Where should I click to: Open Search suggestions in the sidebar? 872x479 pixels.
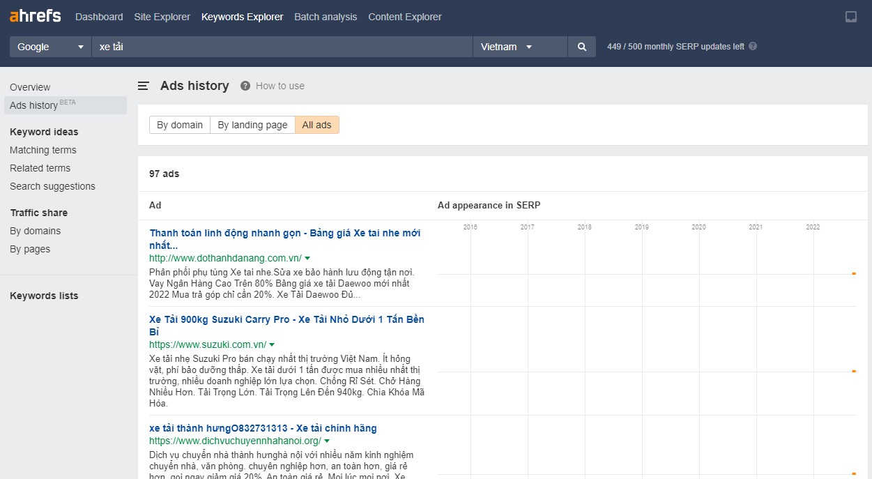pos(52,186)
